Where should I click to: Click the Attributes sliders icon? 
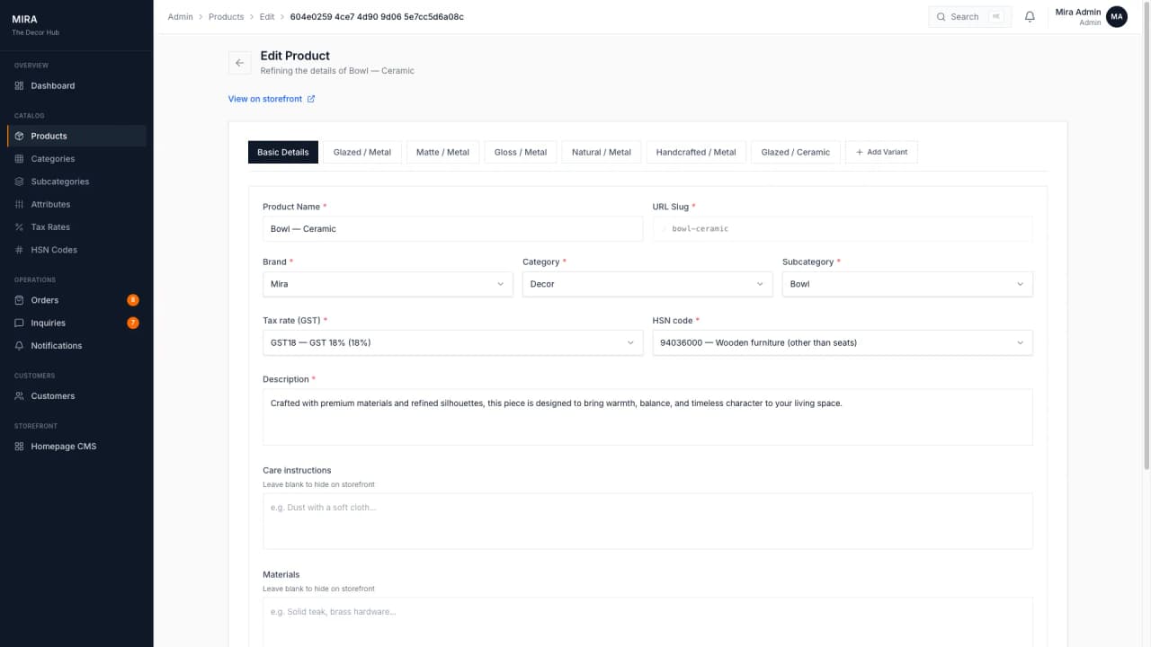pos(20,205)
